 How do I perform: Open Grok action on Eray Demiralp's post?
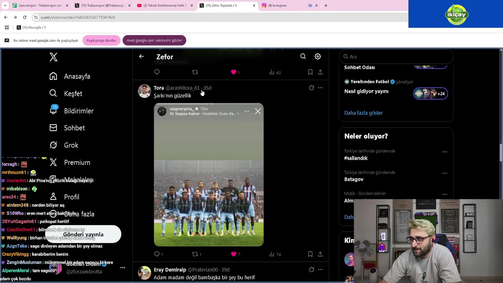(311, 270)
